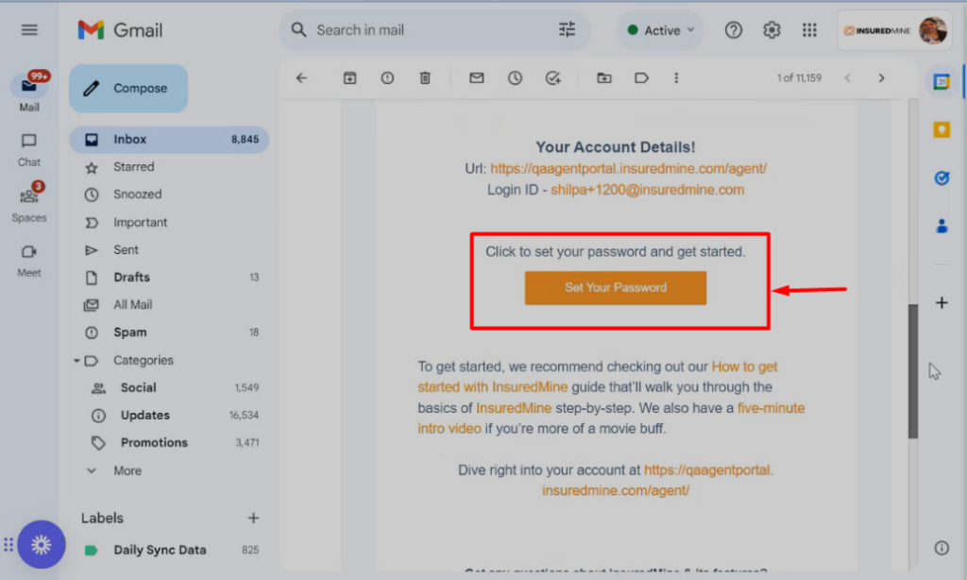Open the account Url link under Account Details
This screenshot has width=967, height=580.
point(628,168)
